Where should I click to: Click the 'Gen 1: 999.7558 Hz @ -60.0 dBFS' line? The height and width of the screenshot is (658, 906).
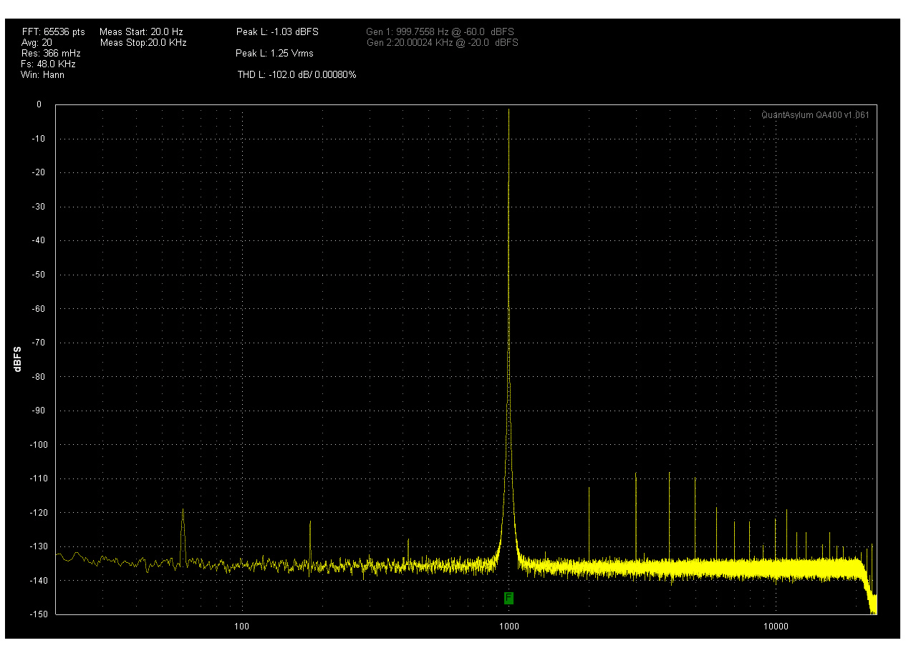tap(440, 32)
